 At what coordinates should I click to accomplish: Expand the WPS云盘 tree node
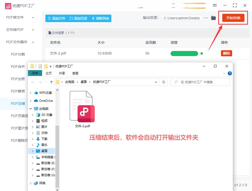pyautogui.click(x=30, y=93)
